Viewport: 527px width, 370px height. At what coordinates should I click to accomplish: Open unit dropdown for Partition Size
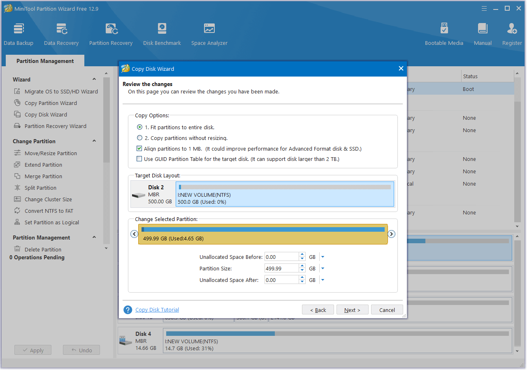[x=323, y=268]
